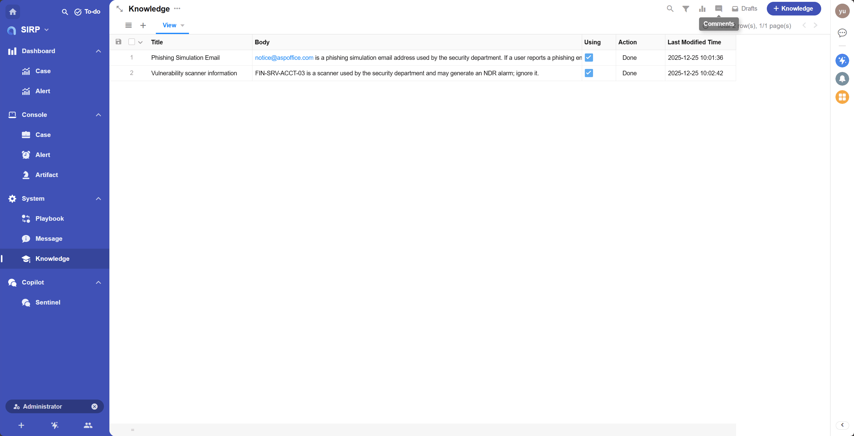This screenshot has width=854, height=436.
Task: Open the notification bell icon
Action: [842, 79]
